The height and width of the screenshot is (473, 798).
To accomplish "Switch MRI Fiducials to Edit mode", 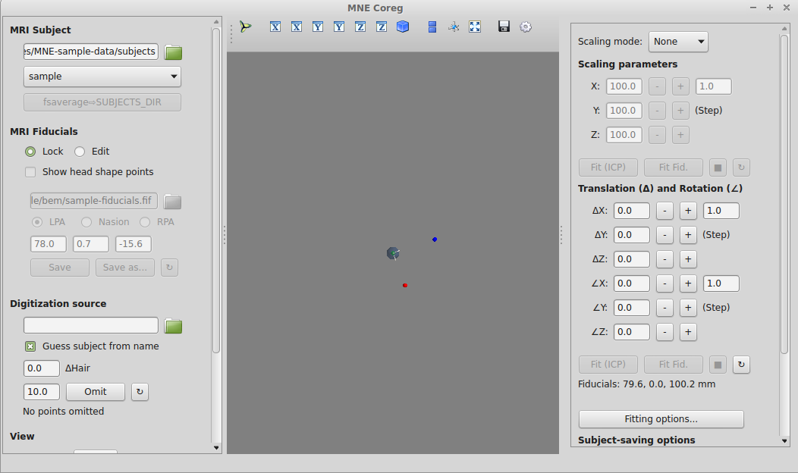I will click(80, 151).
